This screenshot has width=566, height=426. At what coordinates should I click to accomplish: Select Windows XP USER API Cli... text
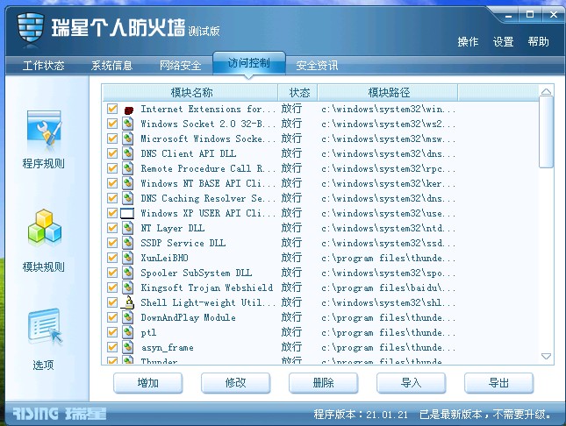click(x=208, y=214)
